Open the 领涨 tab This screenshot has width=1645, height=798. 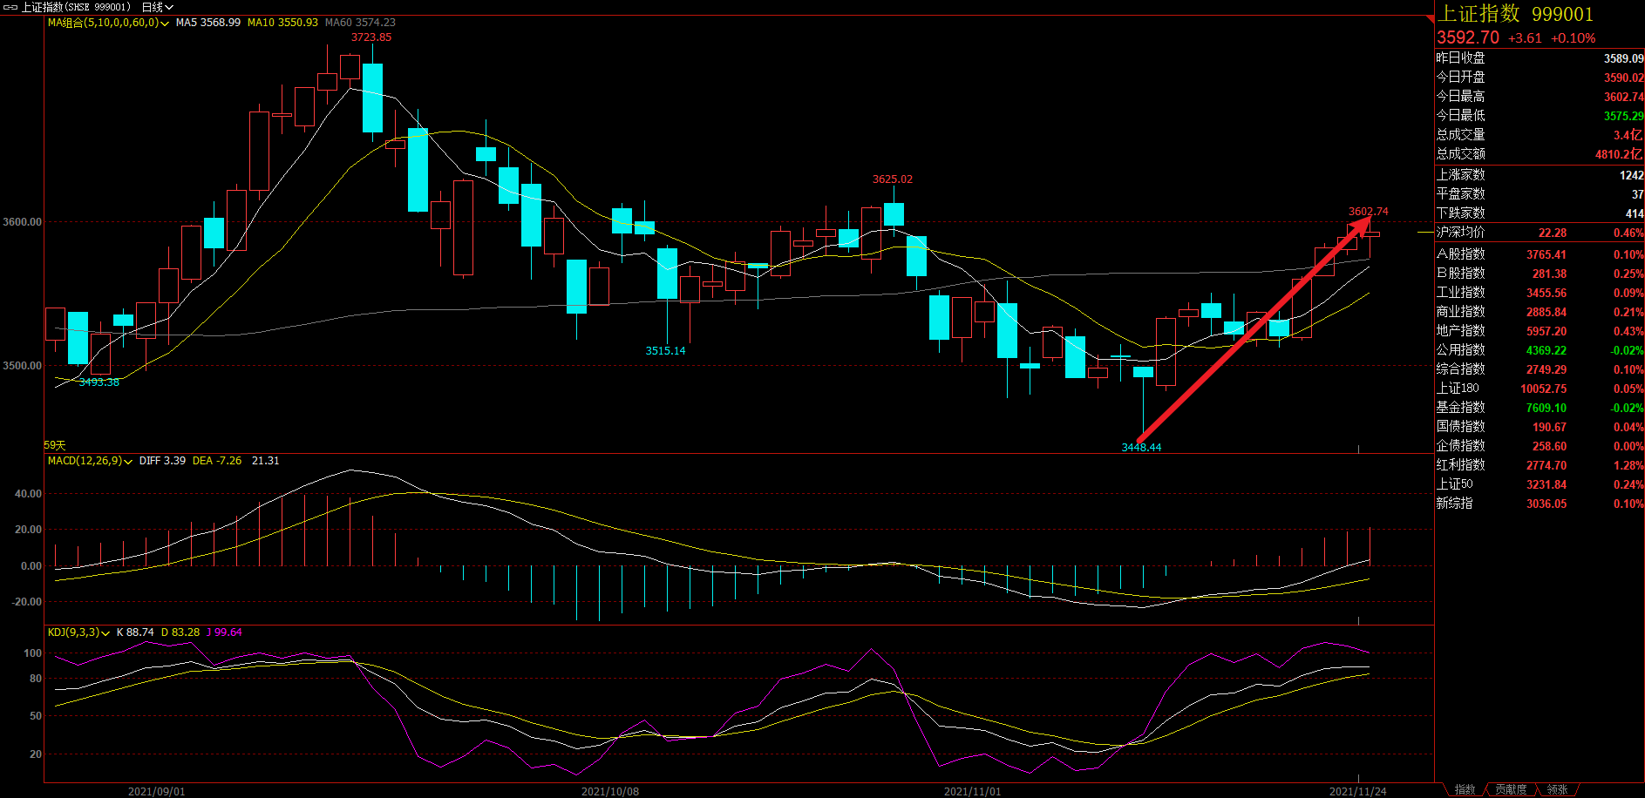click(x=1557, y=789)
